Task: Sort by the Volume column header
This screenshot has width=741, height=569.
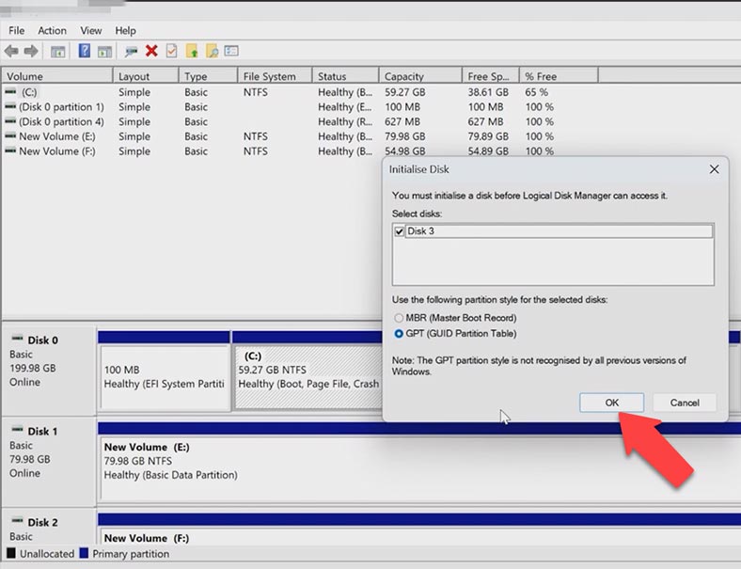Action: pyautogui.click(x=57, y=76)
